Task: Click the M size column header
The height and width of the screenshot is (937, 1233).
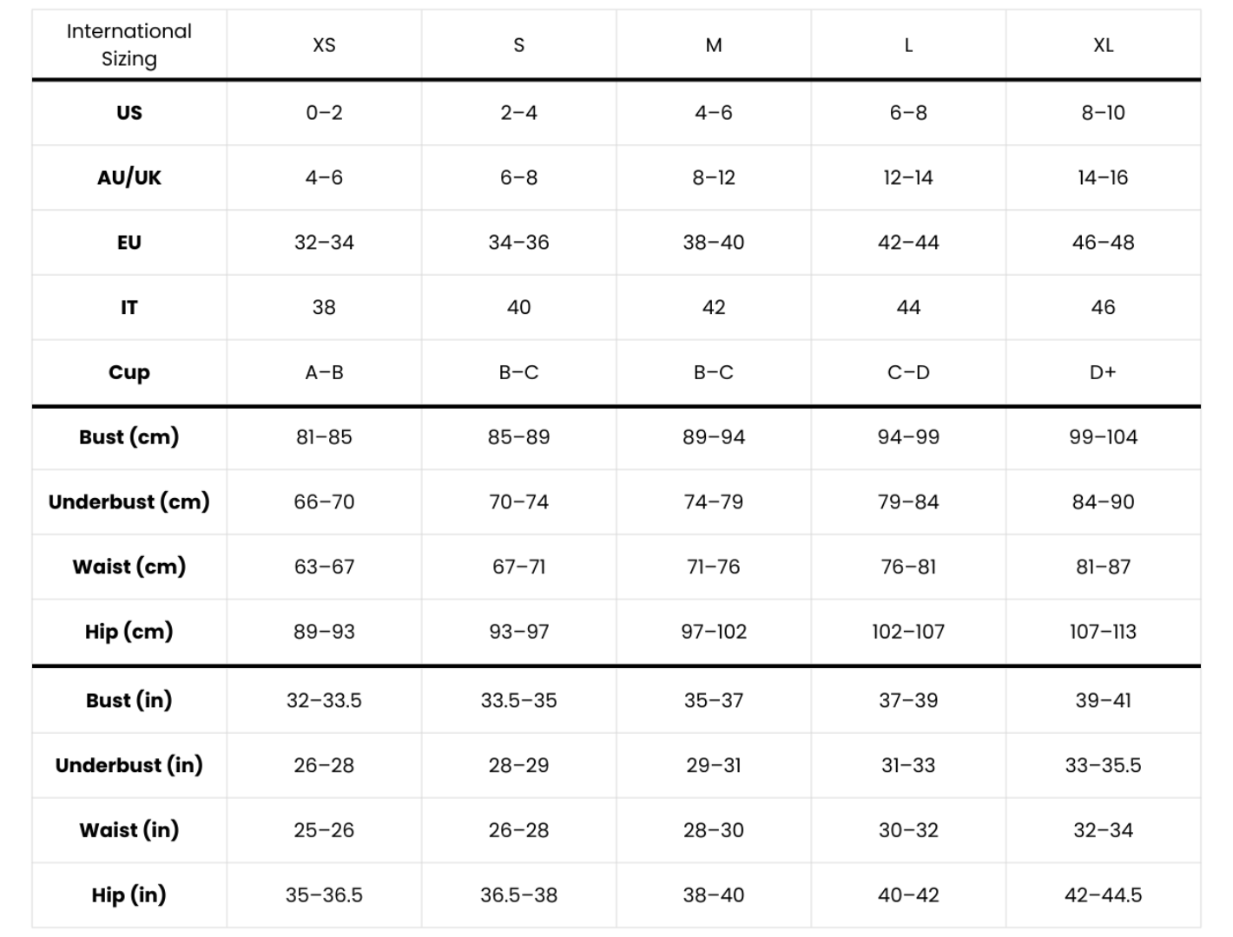Action: (714, 45)
